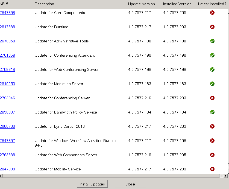Viewport: 229px width, 189px height.
Task: Click green check icon for Web Conferencing Server
Action: (x=212, y=69)
